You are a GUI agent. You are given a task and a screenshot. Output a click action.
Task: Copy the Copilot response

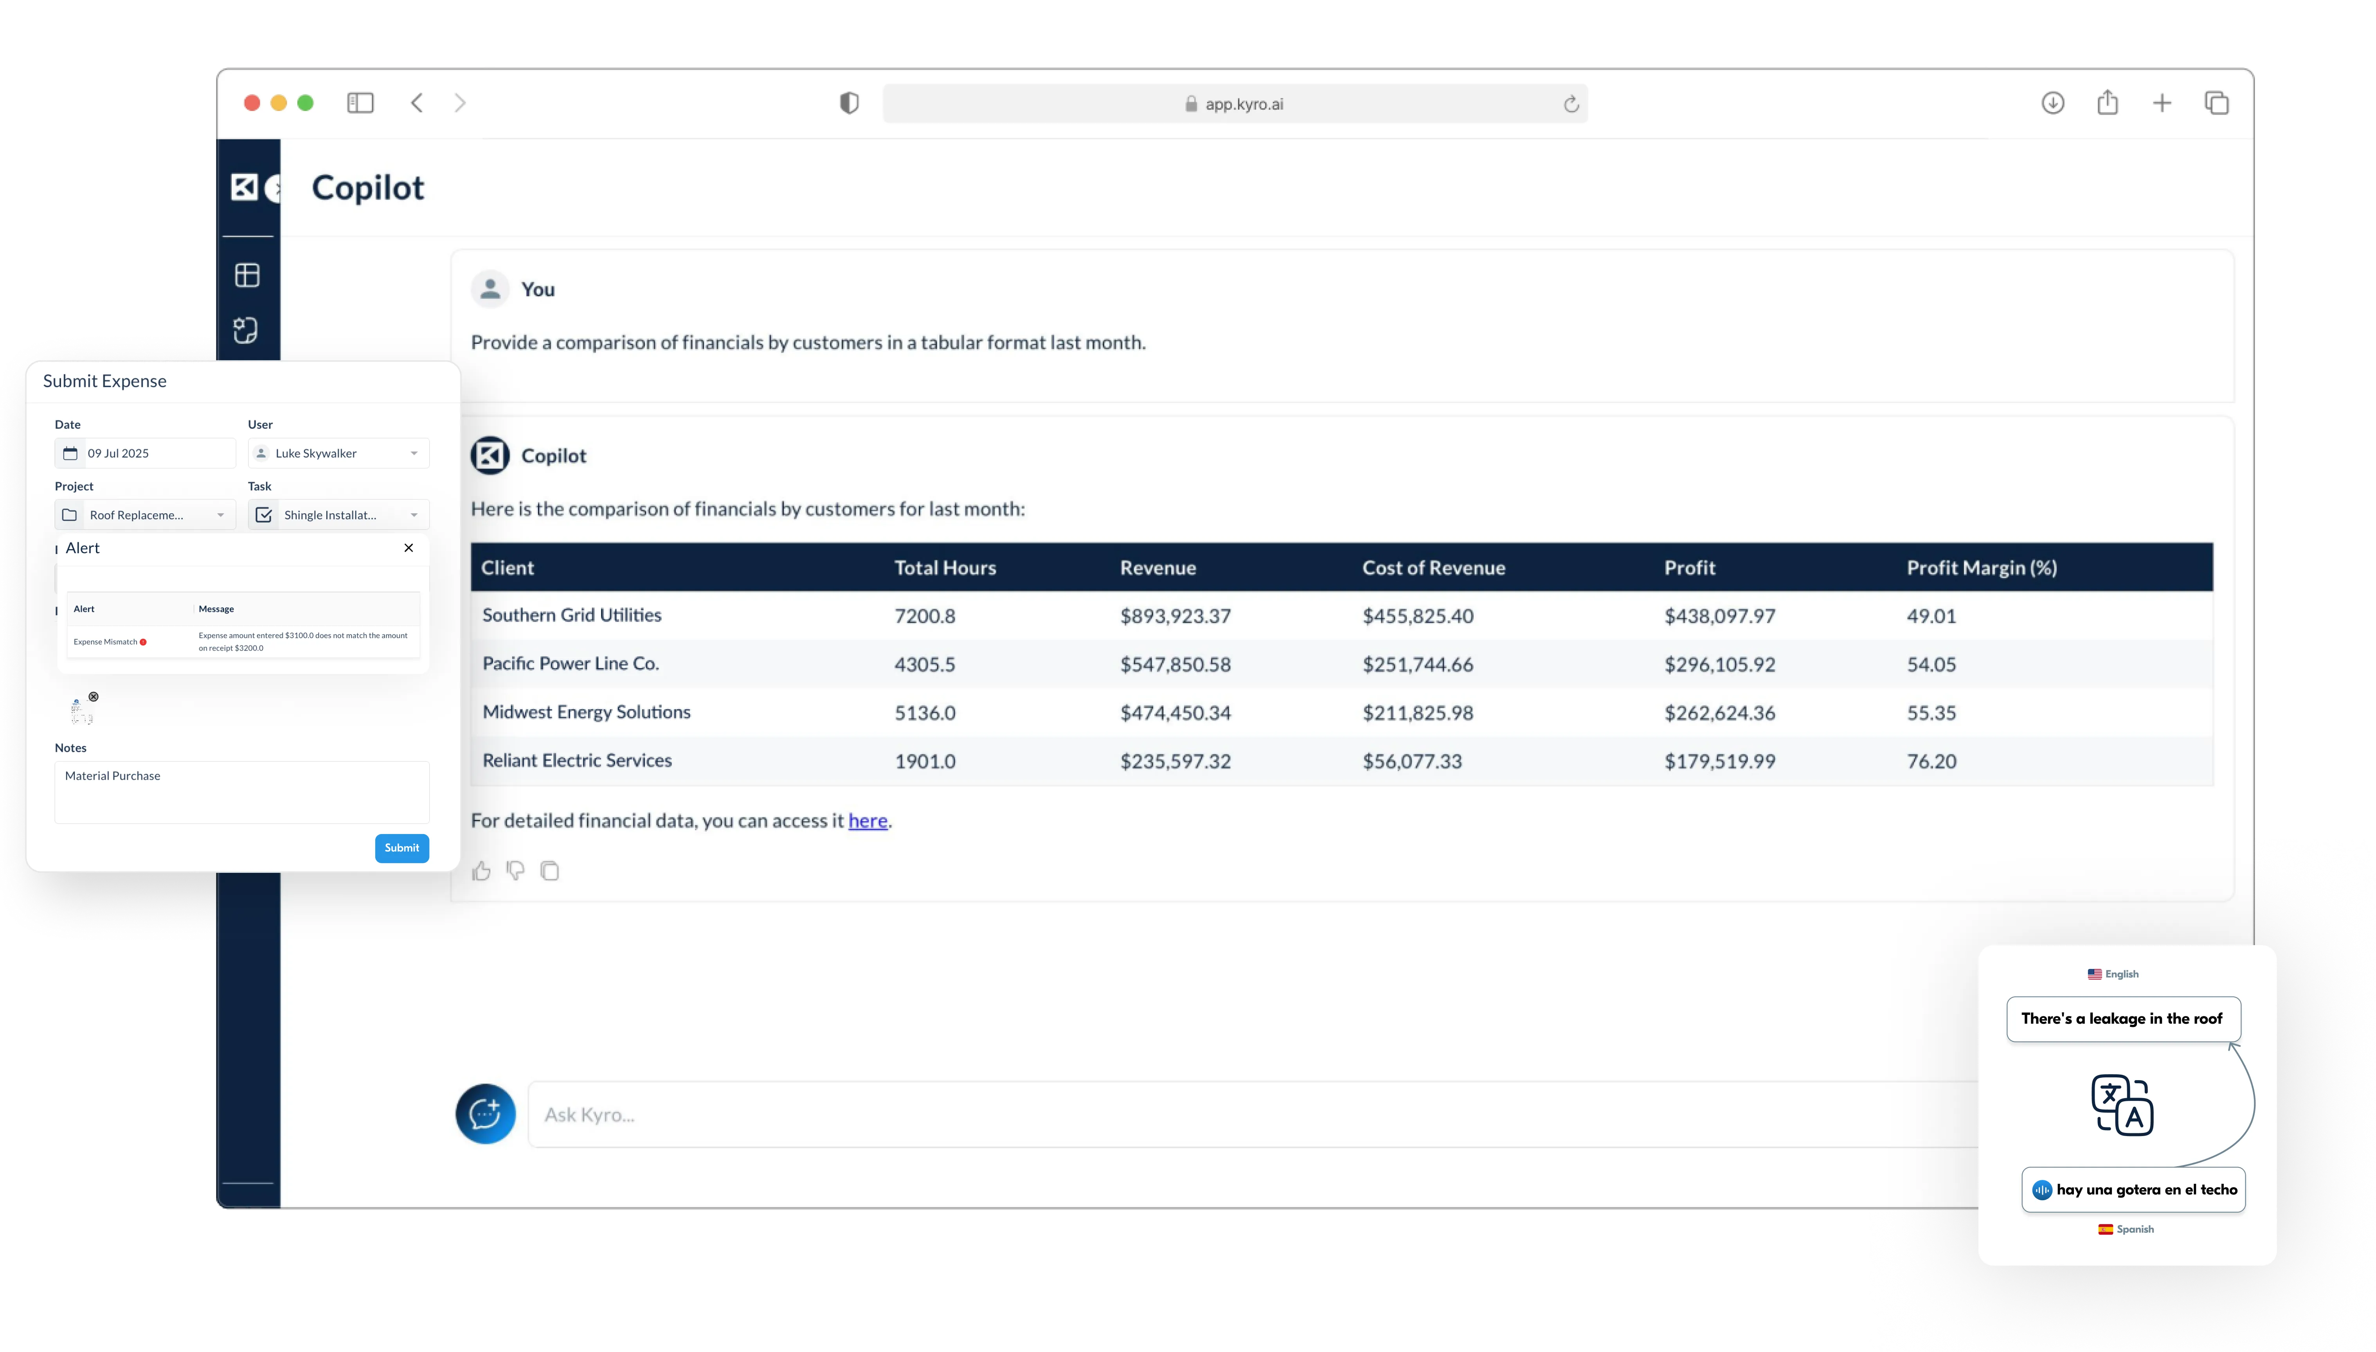[550, 871]
